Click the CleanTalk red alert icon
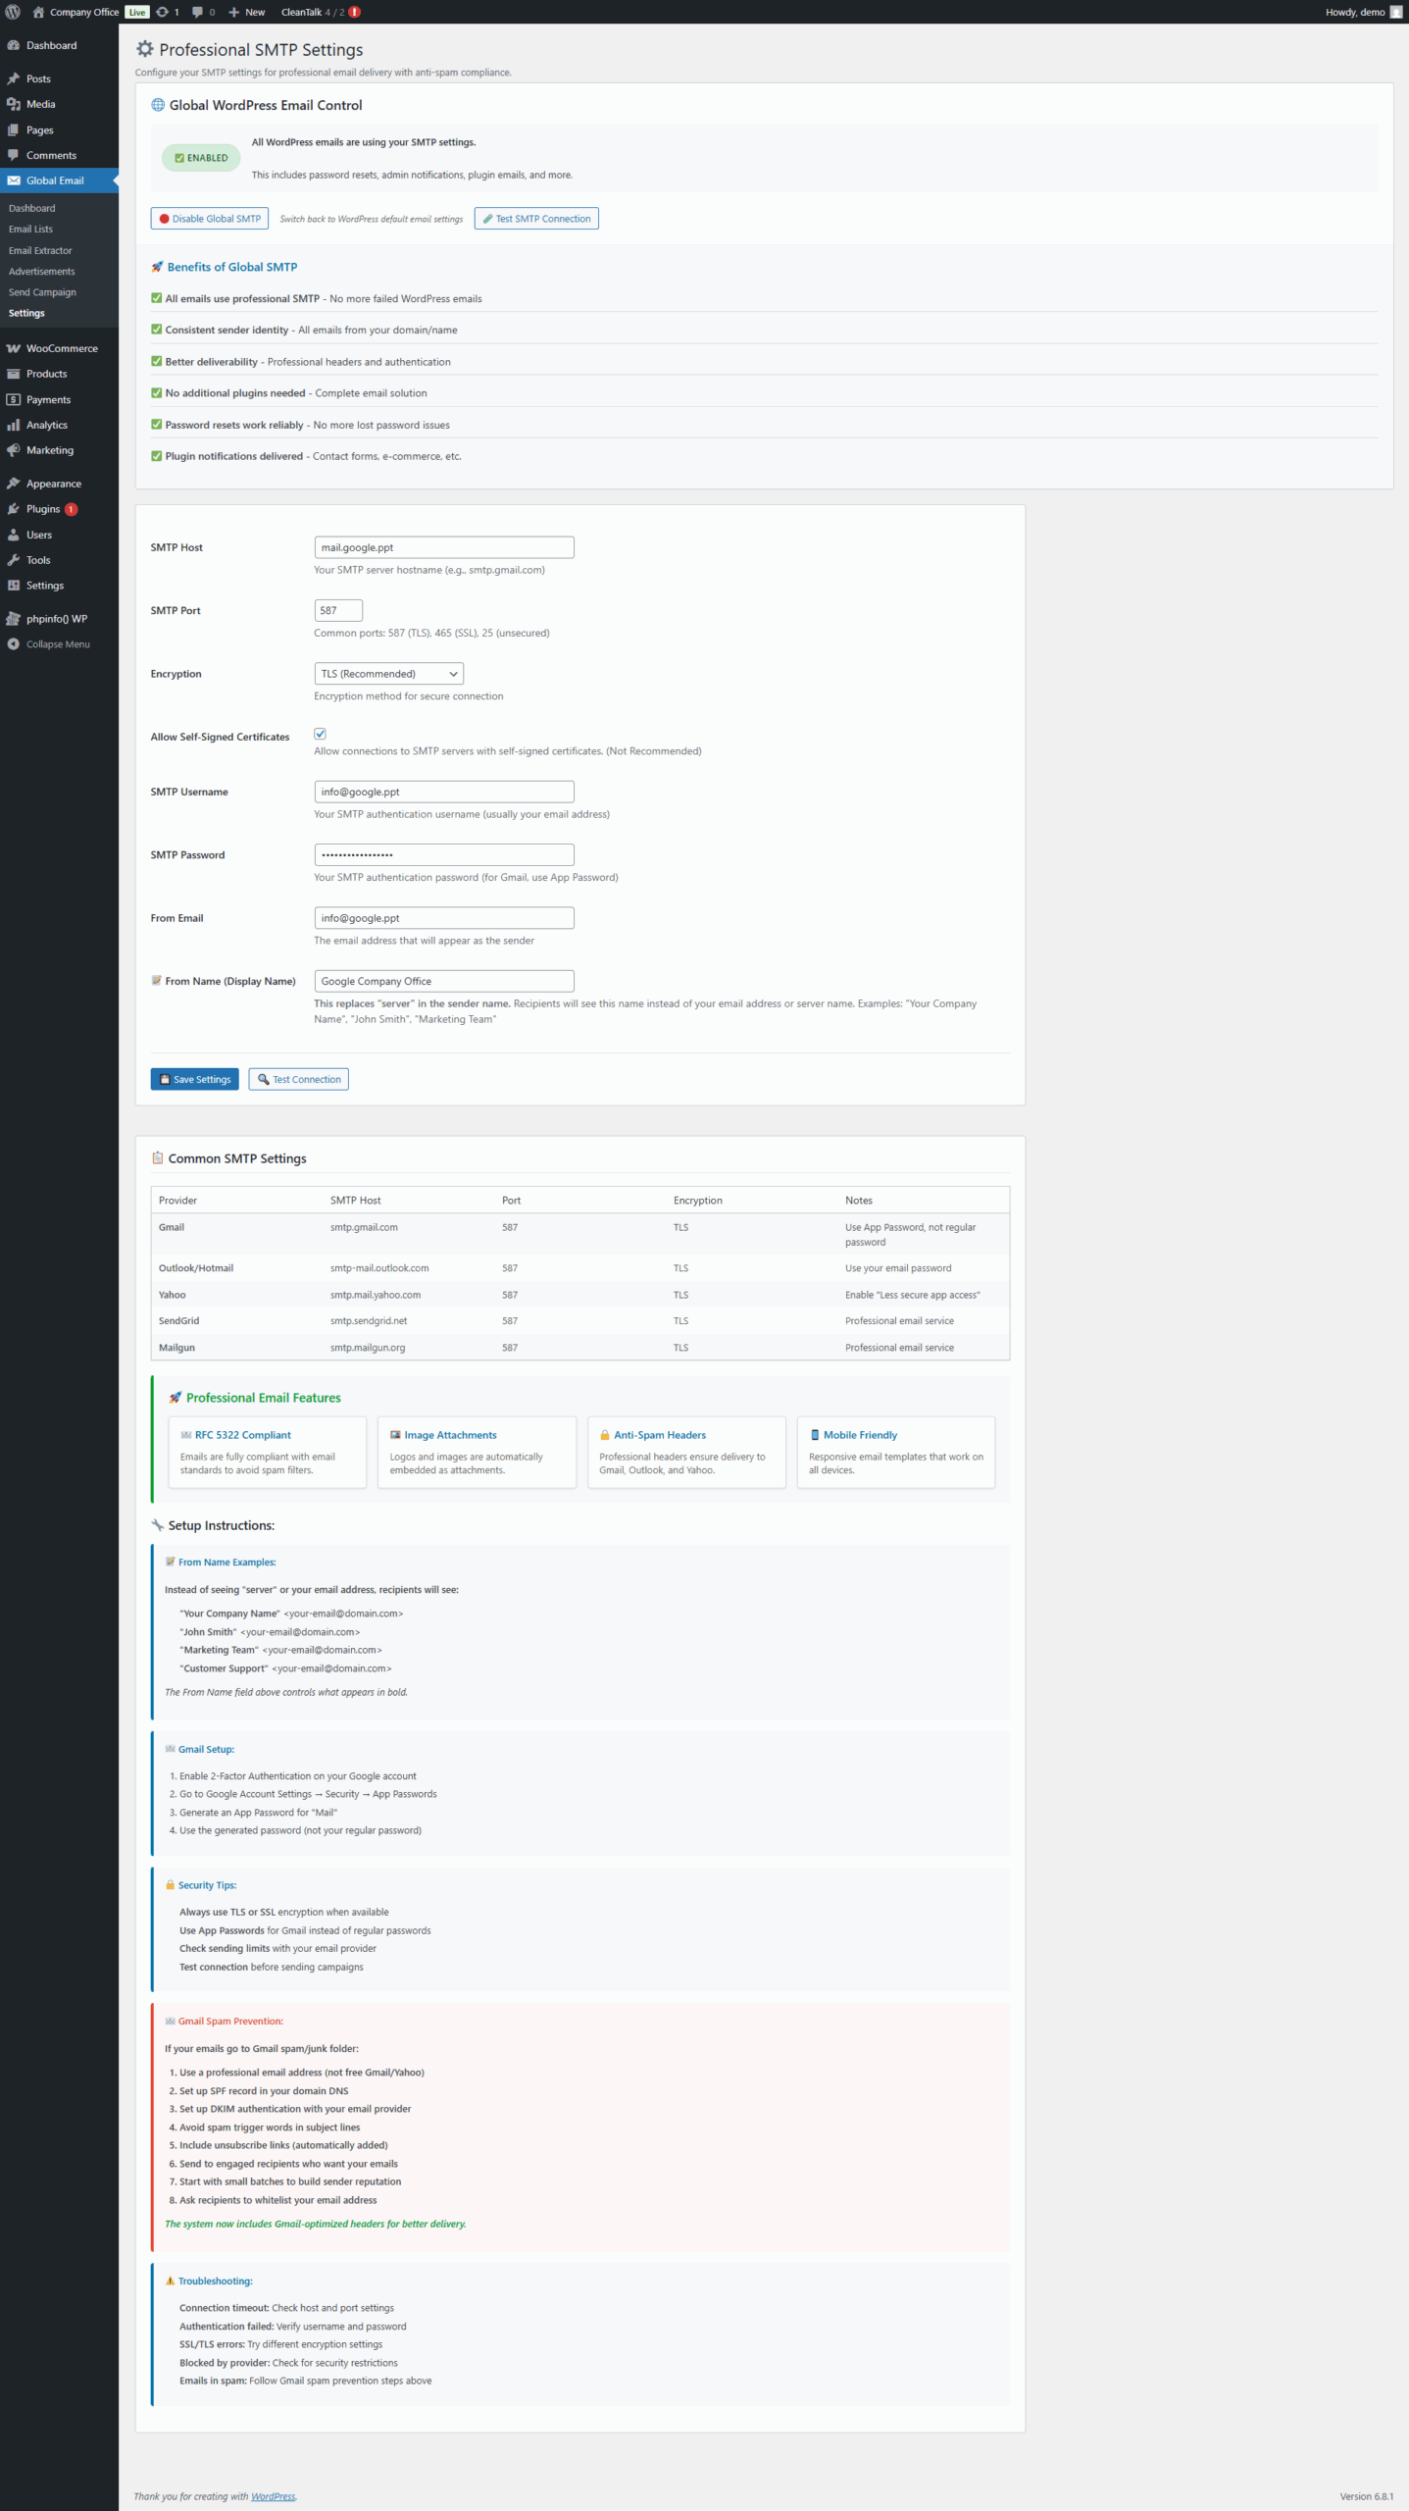1409x2511 pixels. [x=355, y=12]
